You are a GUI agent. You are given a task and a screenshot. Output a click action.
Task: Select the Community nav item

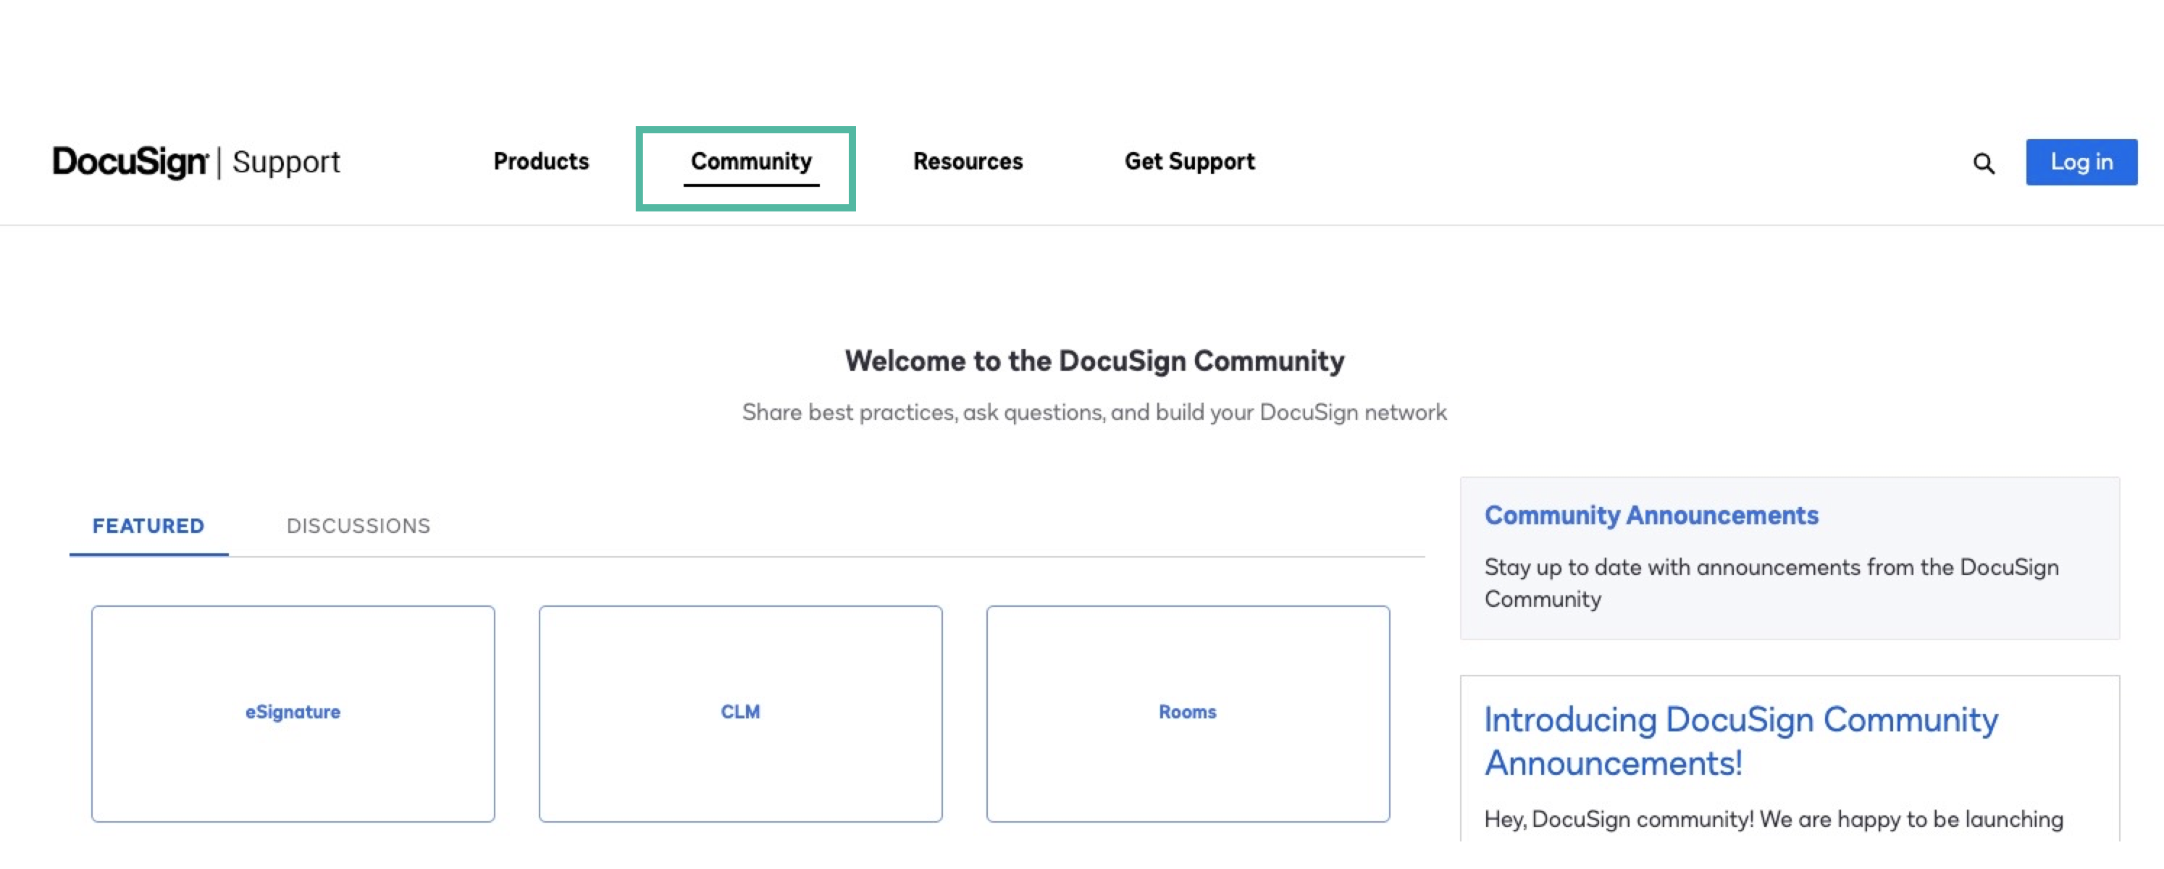(x=751, y=161)
